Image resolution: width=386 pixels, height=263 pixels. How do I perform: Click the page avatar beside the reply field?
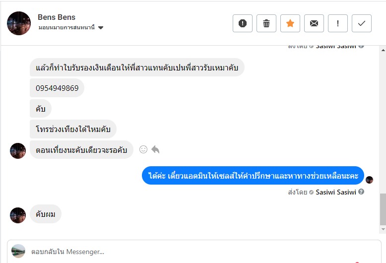coord(18,251)
